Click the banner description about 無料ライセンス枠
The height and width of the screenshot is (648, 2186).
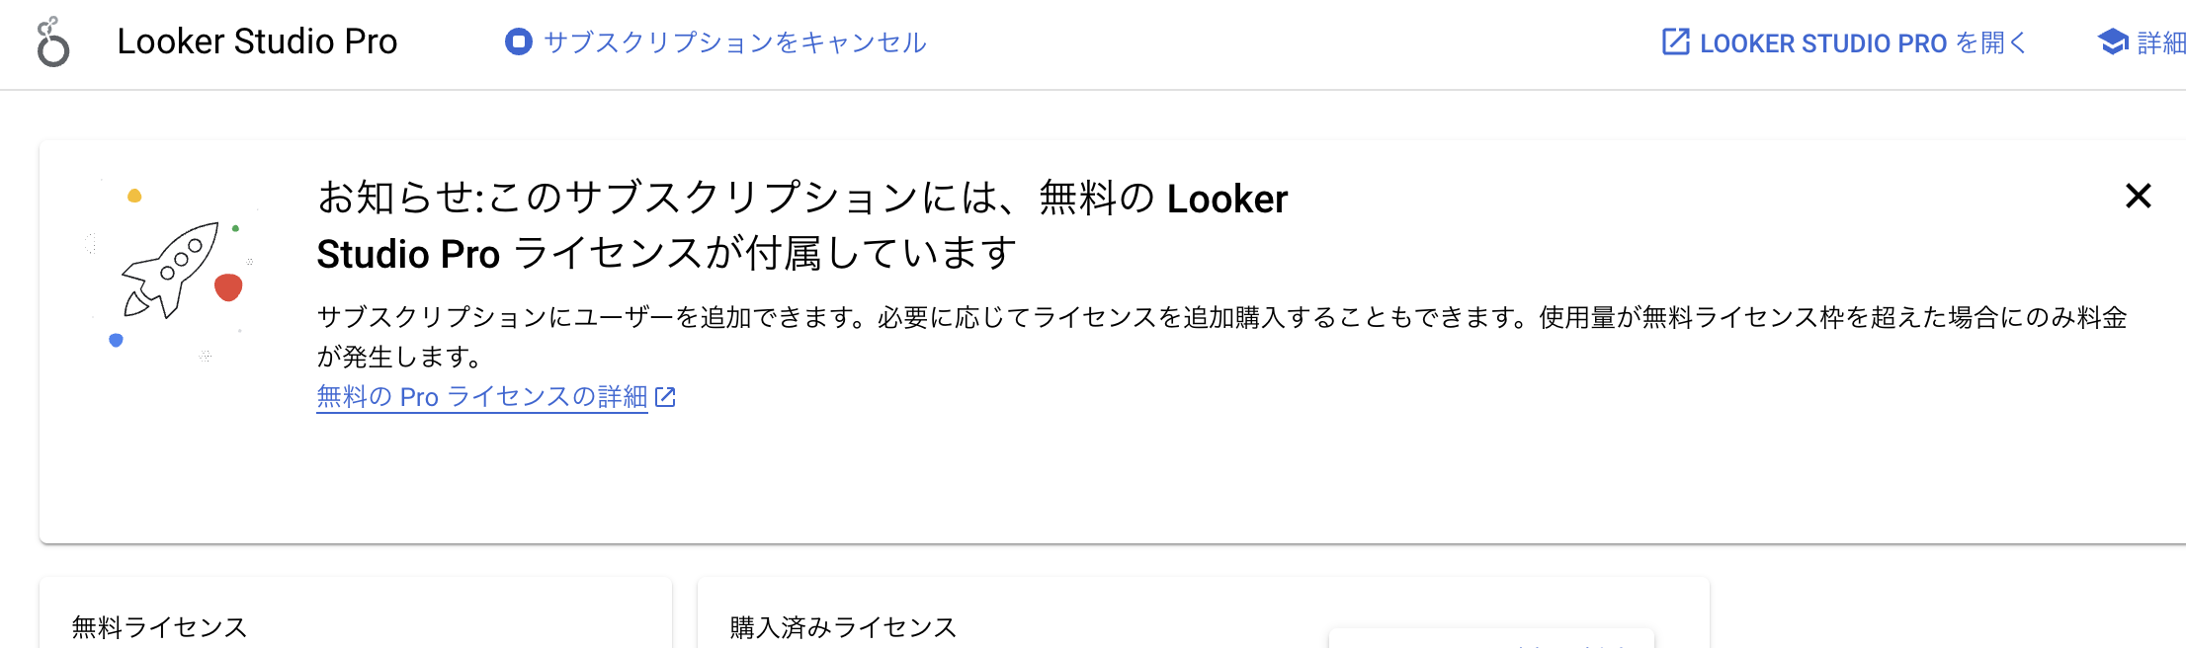pyautogui.click(x=1221, y=337)
